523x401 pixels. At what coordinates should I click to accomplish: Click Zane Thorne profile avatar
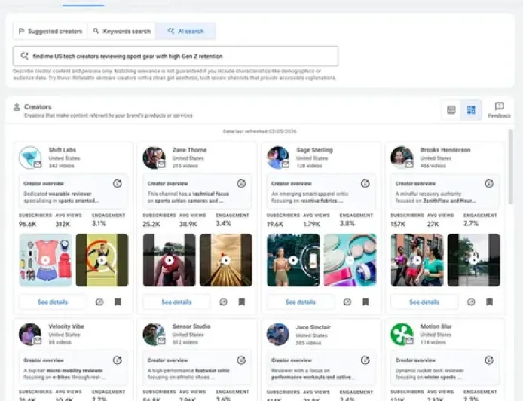[154, 158]
